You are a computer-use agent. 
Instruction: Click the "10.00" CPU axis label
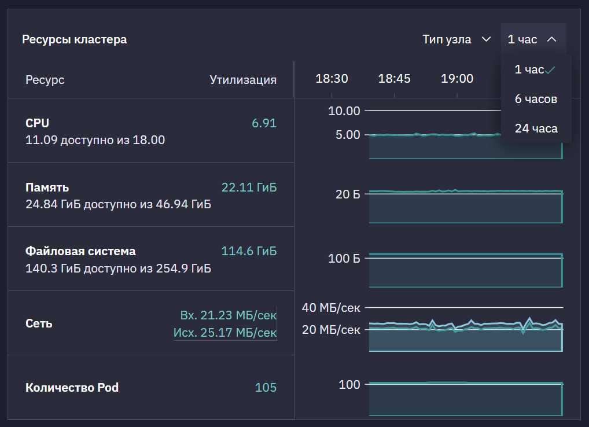344,111
